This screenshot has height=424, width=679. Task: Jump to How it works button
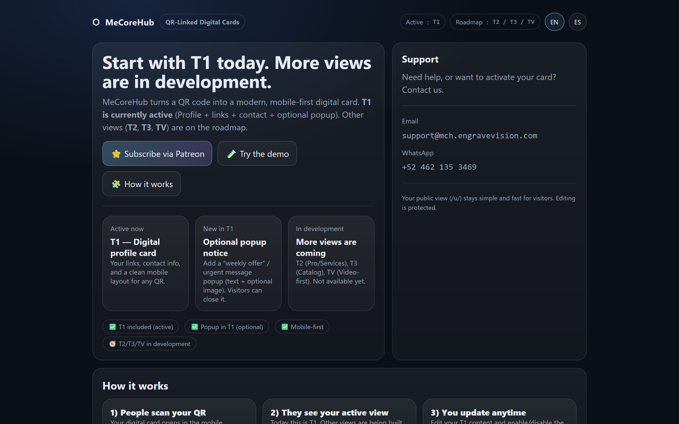click(141, 184)
